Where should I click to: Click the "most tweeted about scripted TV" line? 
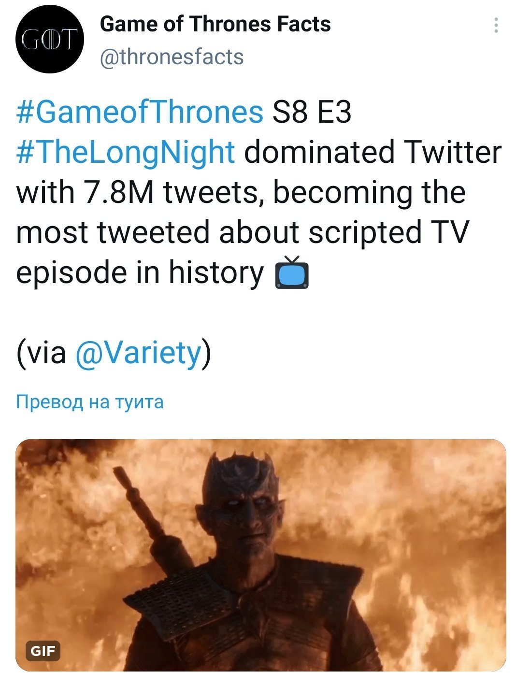pos(242,232)
